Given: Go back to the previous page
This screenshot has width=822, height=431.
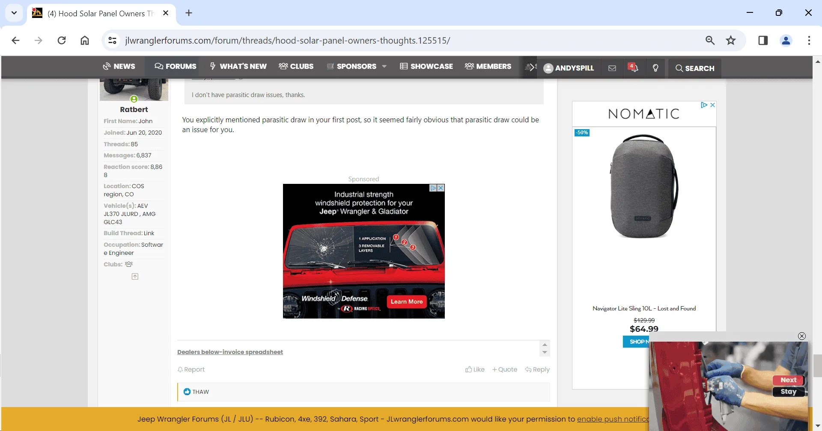Looking at the screenshot, I should (x=15, y=40).
